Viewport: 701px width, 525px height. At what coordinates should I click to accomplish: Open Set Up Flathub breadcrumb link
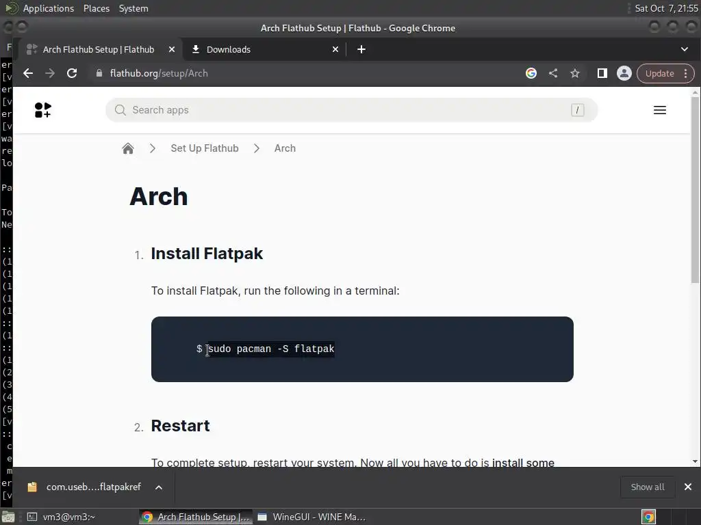tap(204, 148)
